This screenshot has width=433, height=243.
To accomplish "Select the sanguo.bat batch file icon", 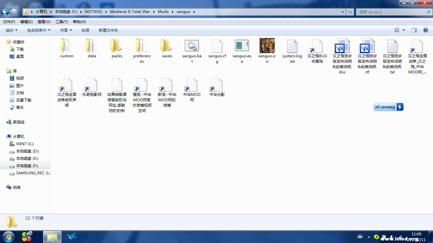I will click(192, 46).
